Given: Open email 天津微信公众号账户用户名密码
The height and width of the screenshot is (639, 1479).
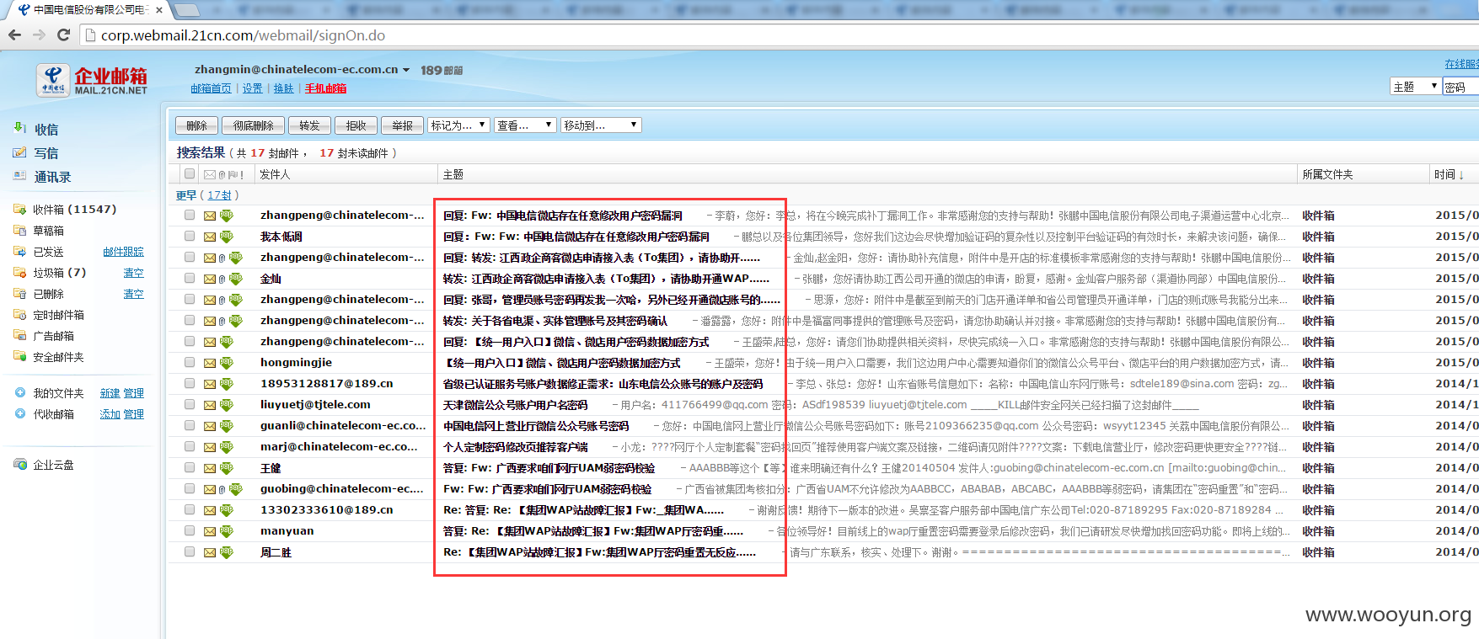Looking at the screenshot, I should 515,405.
